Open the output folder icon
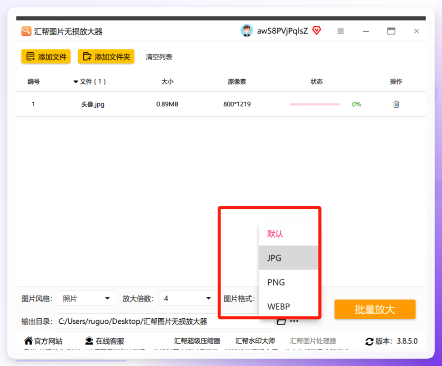442x366 pixels. click(x=281, y=322)
